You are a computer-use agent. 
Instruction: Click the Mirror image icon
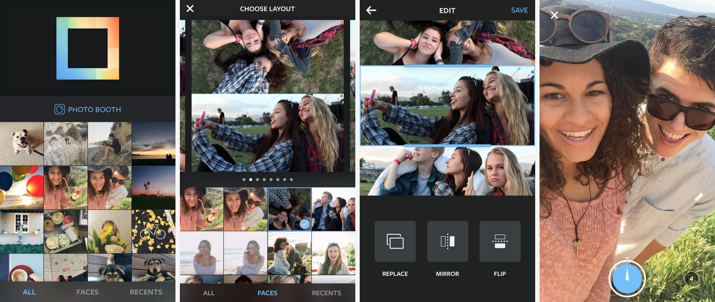pyautogui.click(x=447, y=242)
